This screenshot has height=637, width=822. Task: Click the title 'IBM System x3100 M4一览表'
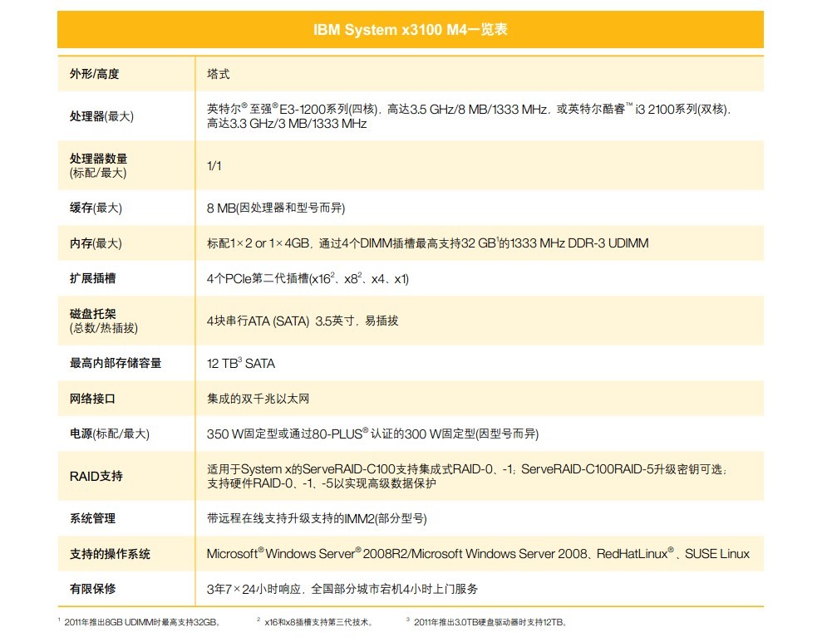(x=410, y=29)
